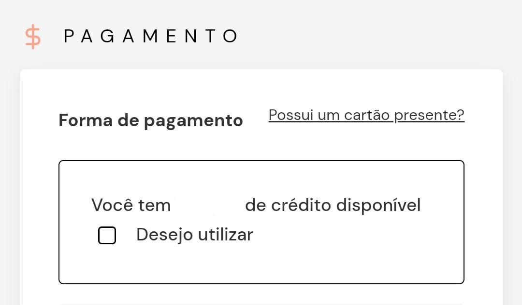Click the Forma de pagamento title
Viewport: 522px width, 305px height.
coord(151,120)
